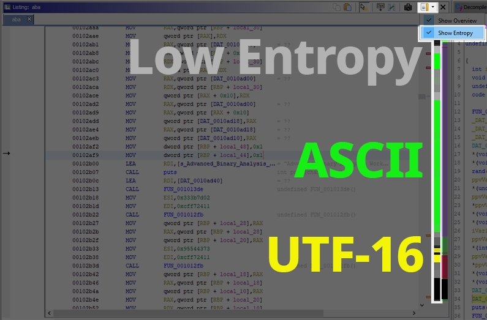This screenshot has height=320, width=487.
Task: Click Decompile line number 16
Action: point(457,146)
